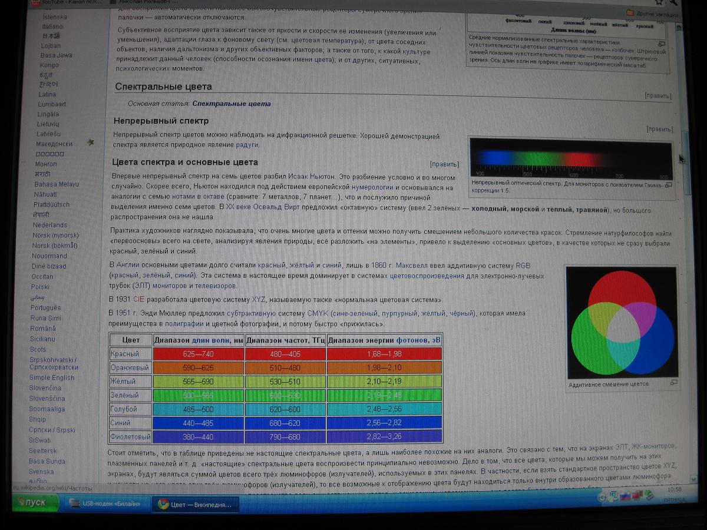Viewport: 707px width, 530px height.
Task: Expand hidden system tray icons arrow
Action: tap(602, 497)
